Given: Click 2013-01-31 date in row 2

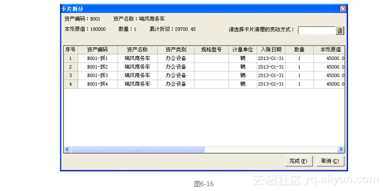Looking at the screenshot, I should (x=271, y=67).
